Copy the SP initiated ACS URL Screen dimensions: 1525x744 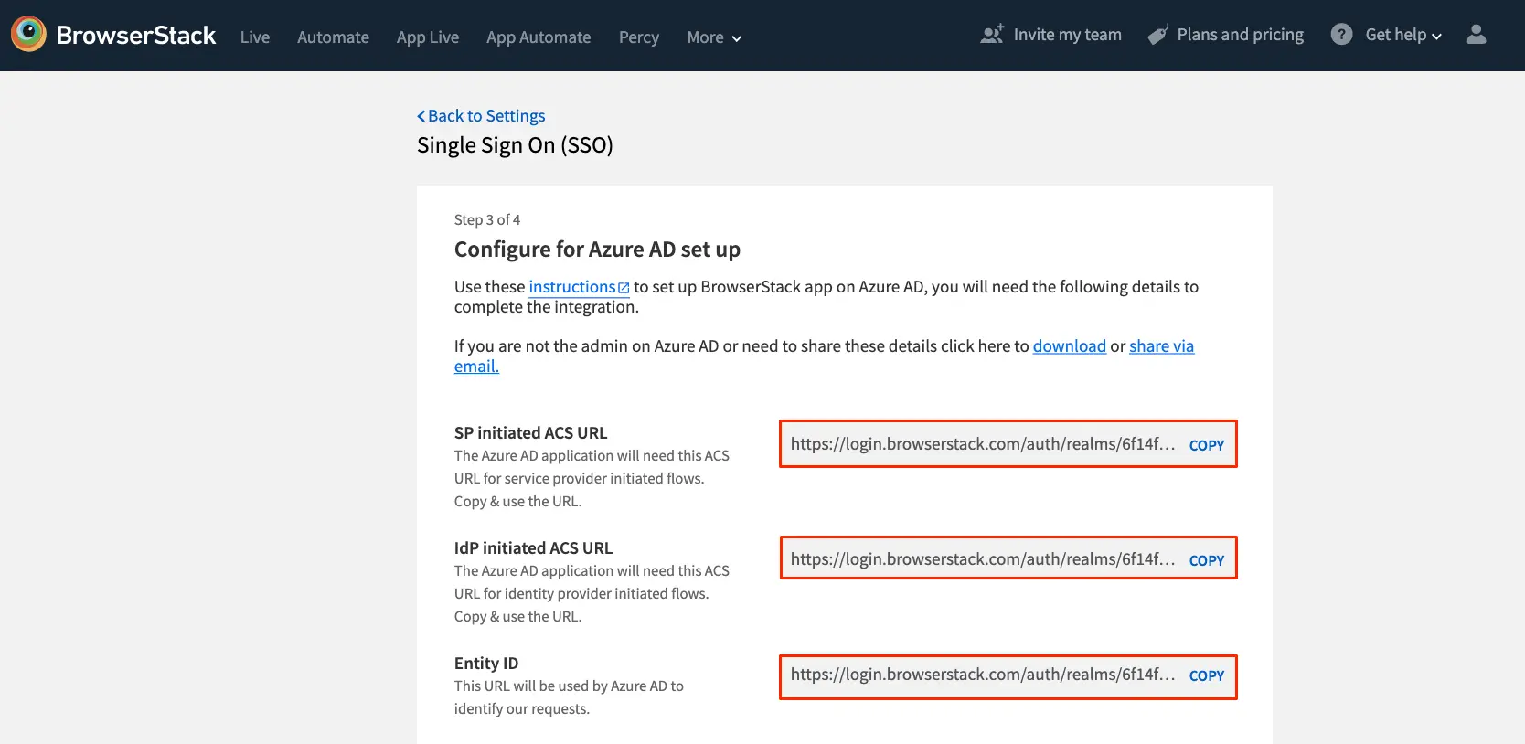click(1206, 445)
